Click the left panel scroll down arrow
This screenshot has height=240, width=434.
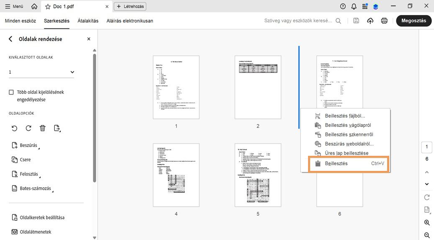coord(95,237)
